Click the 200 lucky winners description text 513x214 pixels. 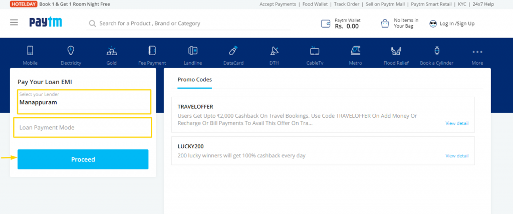241,156
